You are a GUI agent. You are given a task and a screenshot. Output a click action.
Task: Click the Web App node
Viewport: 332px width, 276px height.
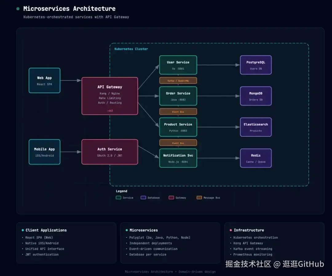[45, 80]
